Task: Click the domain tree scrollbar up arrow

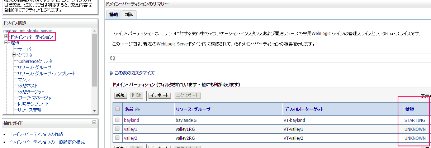Action: point(94,30)
